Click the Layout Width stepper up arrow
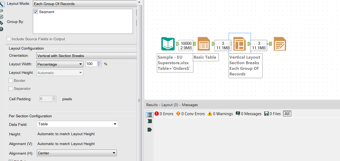The width and height of the screenshot is (340, 161). coord(99,62)
